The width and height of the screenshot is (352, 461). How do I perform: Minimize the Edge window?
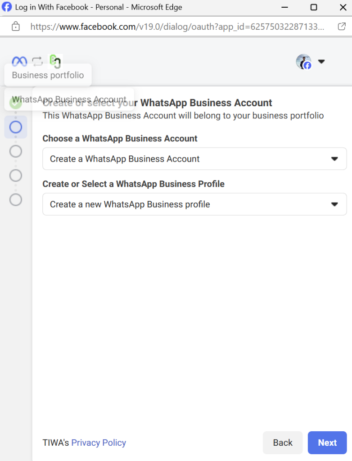284,7
